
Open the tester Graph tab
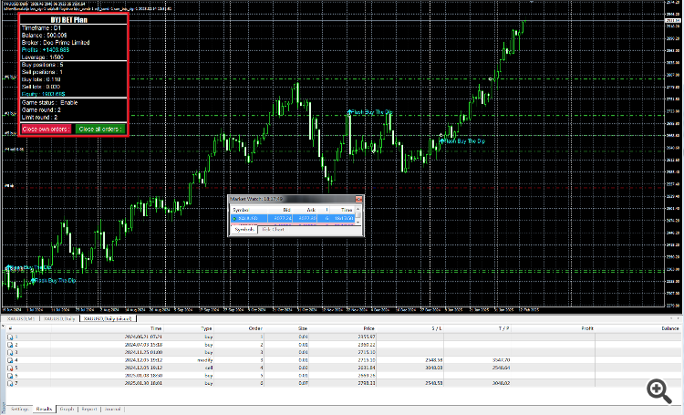pos(67,409)
